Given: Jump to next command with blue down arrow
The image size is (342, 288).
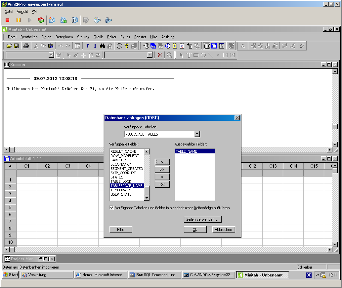Looking at the screenshot, I should point(95,46).
